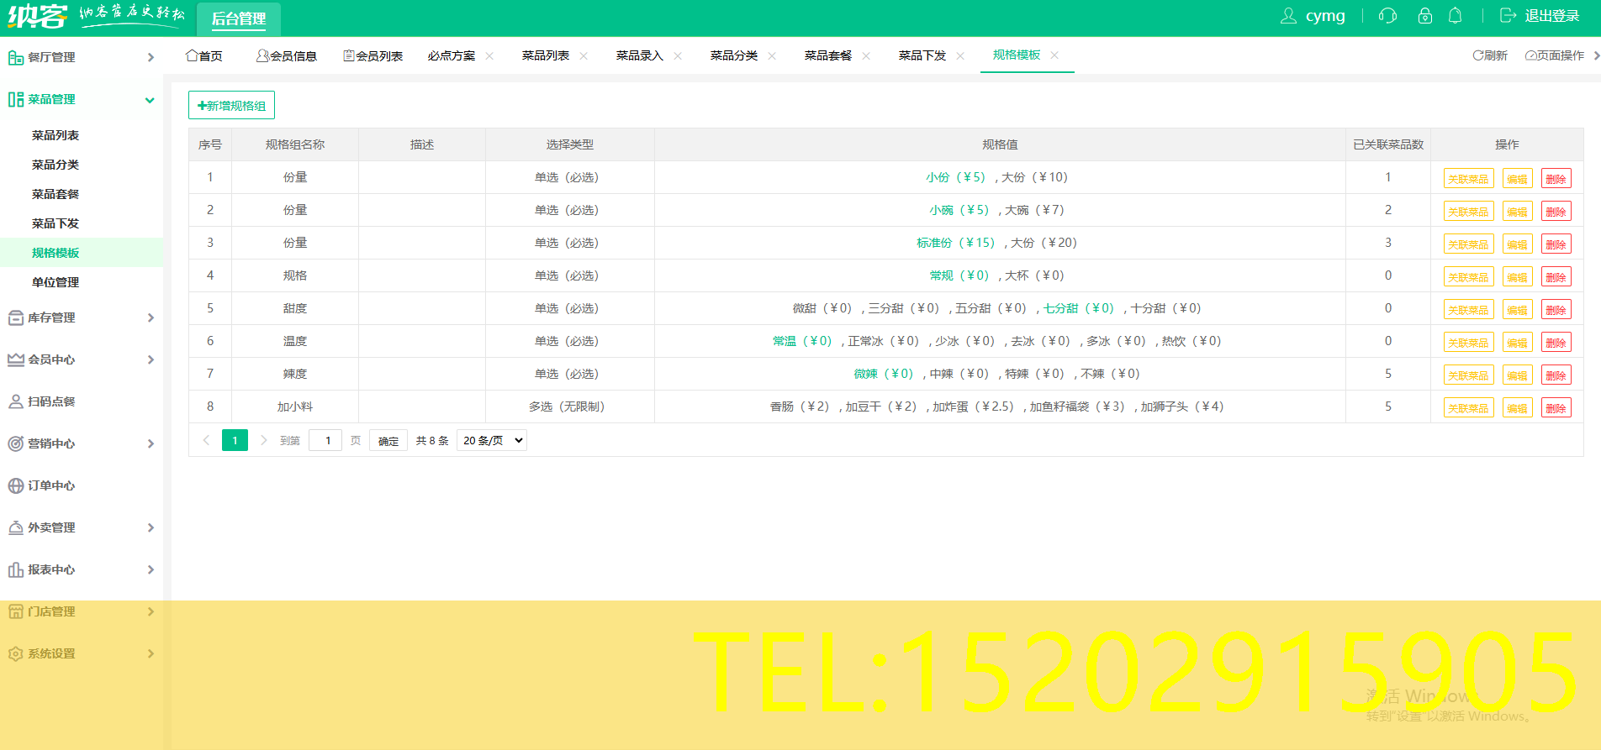The image size is (1601, 750).
Task: Expand the 餐厅管理 sidebar menu
Action: point(81,57)
